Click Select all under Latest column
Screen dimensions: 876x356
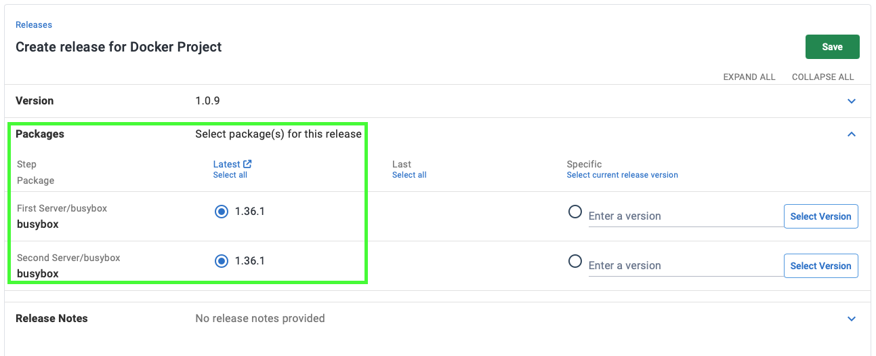click(x=230, y=175)
